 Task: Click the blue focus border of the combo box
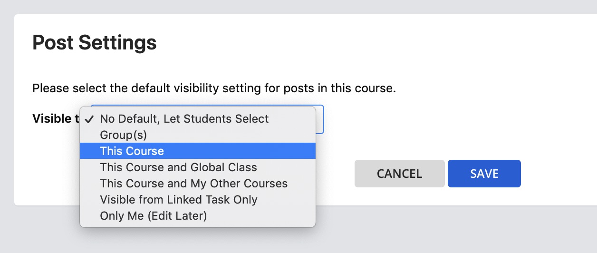(324, 119)
